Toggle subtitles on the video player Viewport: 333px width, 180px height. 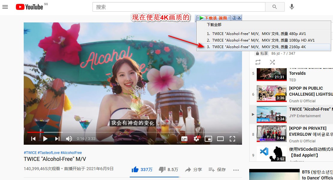[x=184, y=139]
